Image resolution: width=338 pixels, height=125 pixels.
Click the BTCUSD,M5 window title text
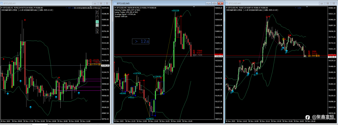point(124,3)
